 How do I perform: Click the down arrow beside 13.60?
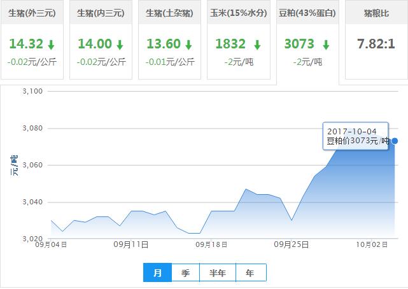point(188,45)
